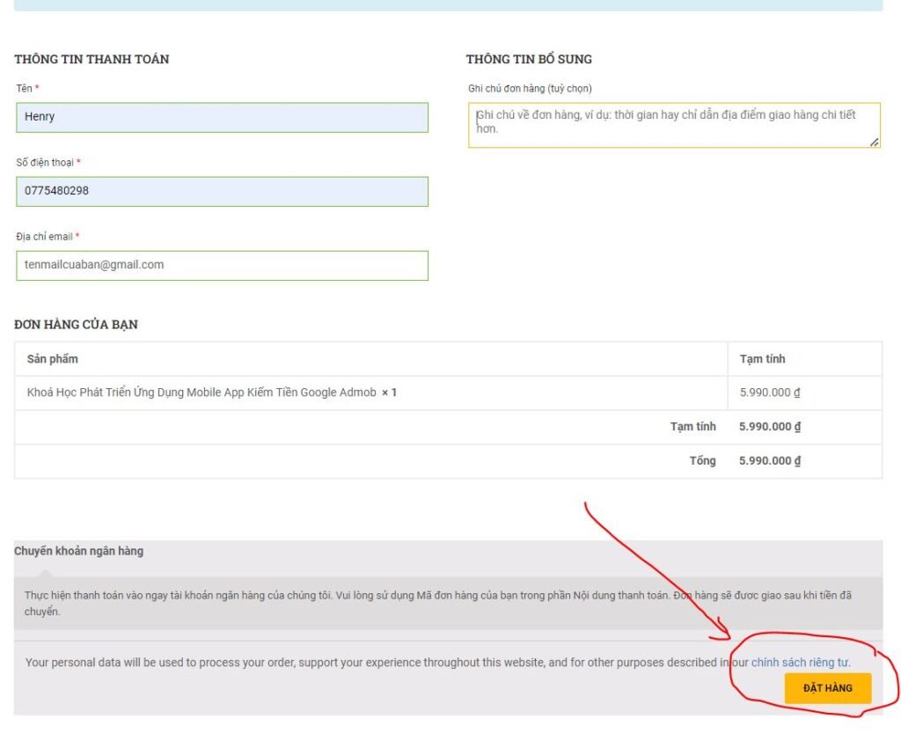Click the Ghi chú đơn hàng label
Image resolution: width=901 pixels, height=734 pixels.
tap(530, 88)
